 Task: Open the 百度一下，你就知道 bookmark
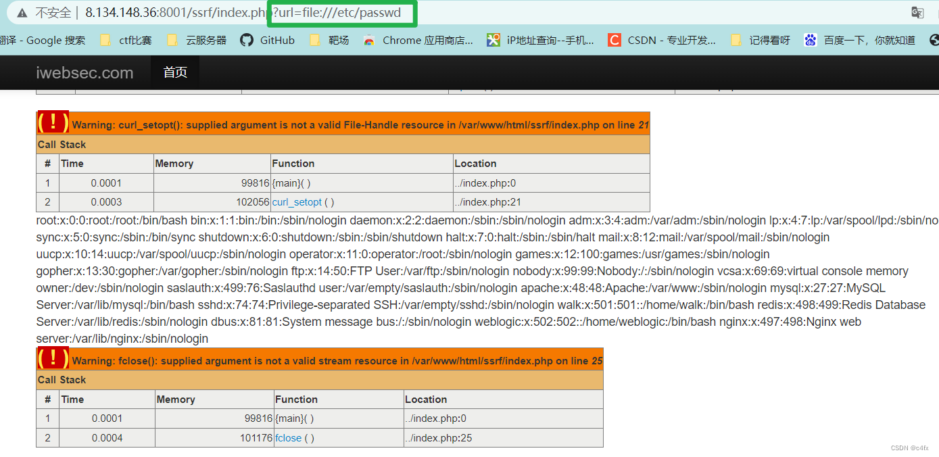[x=859, y=40]
